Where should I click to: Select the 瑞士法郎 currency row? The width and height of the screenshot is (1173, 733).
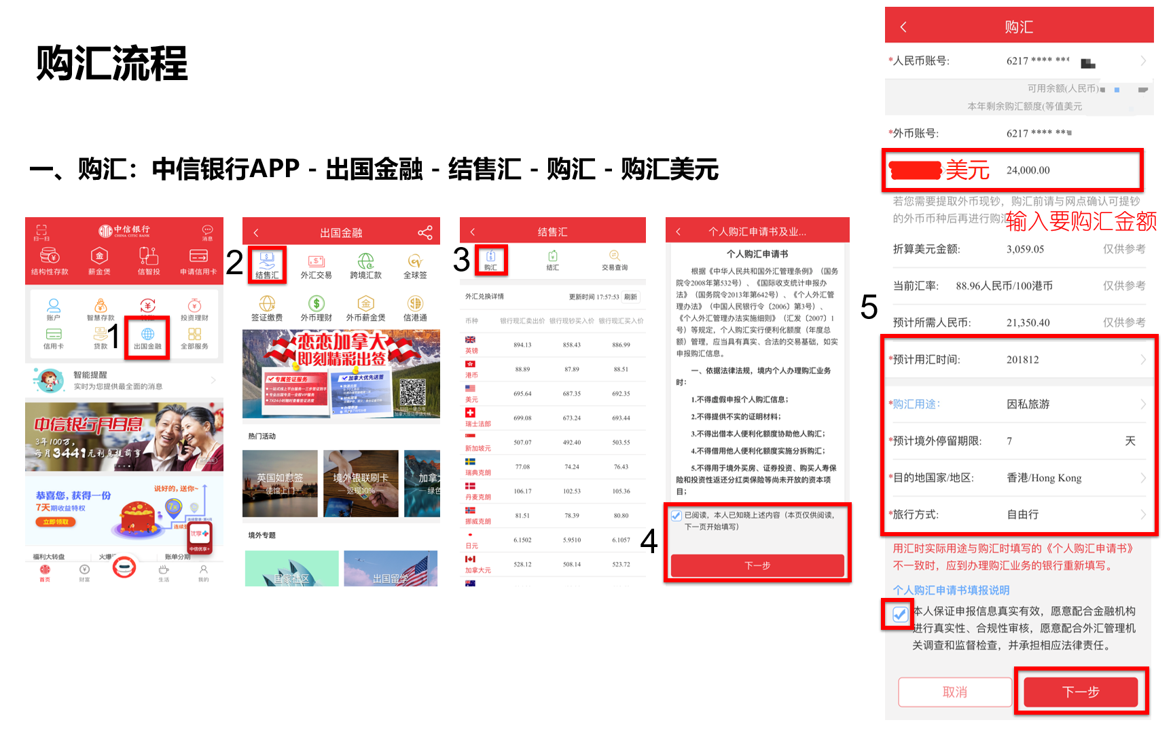[x=553, y=418]
